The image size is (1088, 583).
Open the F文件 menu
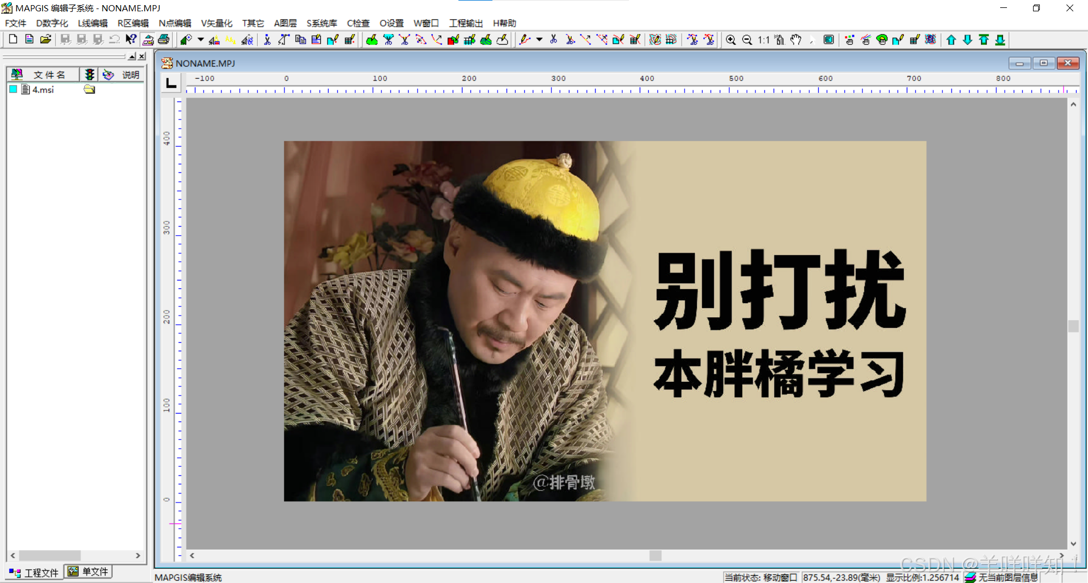coord(15,23)
